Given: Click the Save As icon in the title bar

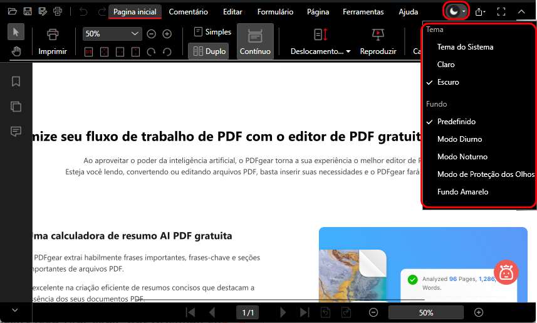Looking at the screenshot, I should (43, 12).
